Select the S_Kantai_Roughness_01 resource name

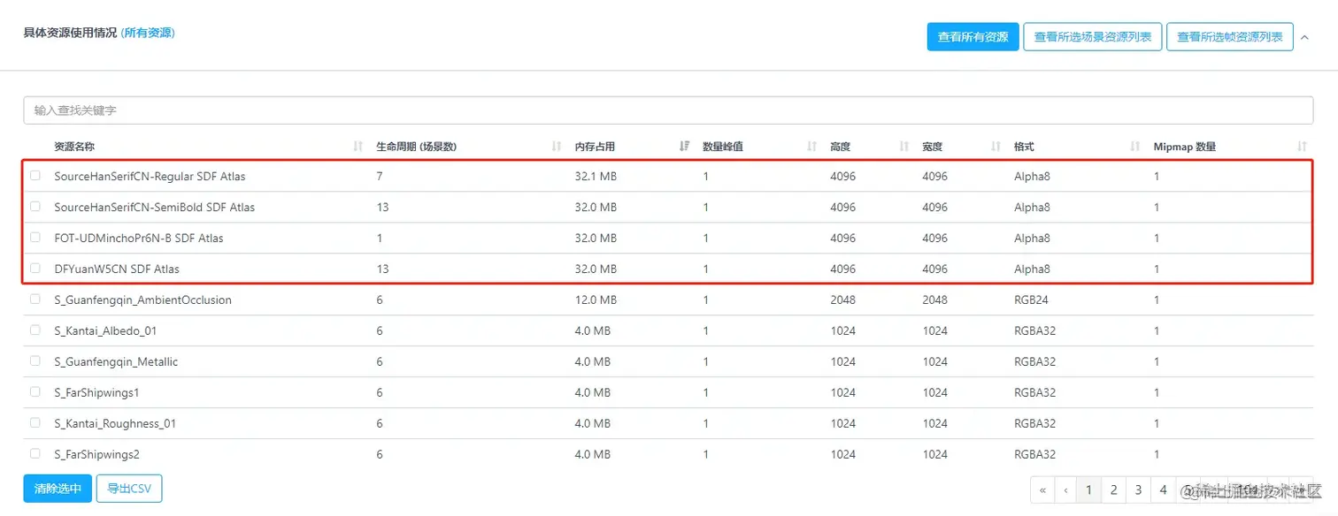[115, 424]
